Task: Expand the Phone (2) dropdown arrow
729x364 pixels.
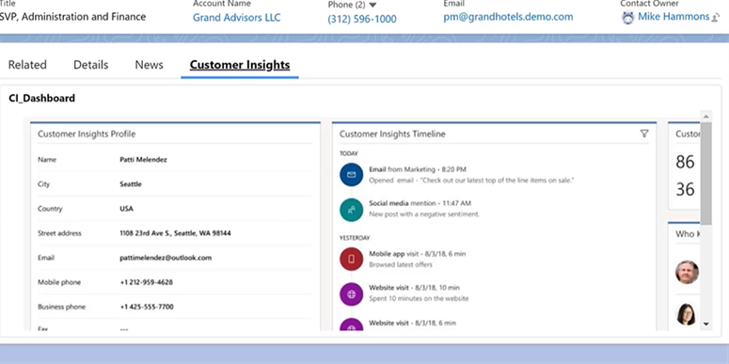Action: coord(372,5)
